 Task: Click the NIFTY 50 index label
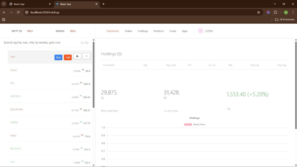coord(17,31)
